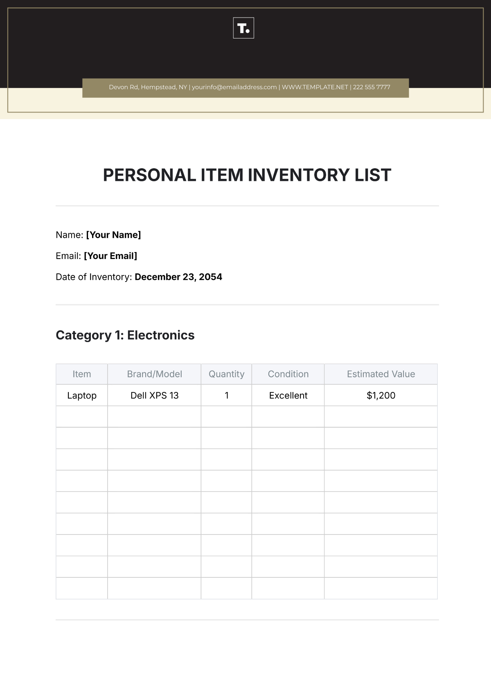The image size is (491, 694).
Task: Select the [Your Name] placeholder field
Action: coord(113,235)
